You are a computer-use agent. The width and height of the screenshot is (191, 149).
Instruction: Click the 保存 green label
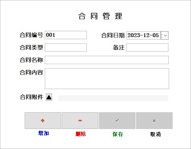[x=118, y=134]
